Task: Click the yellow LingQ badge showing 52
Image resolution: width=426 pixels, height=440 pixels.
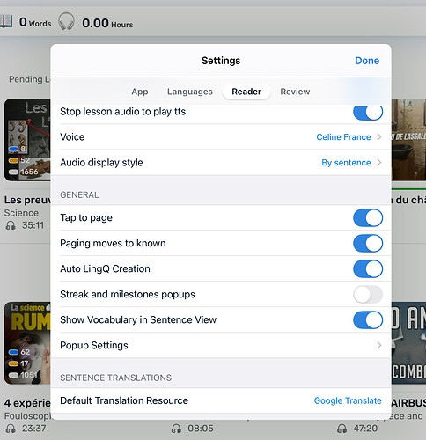Action: tap(19, 160)
